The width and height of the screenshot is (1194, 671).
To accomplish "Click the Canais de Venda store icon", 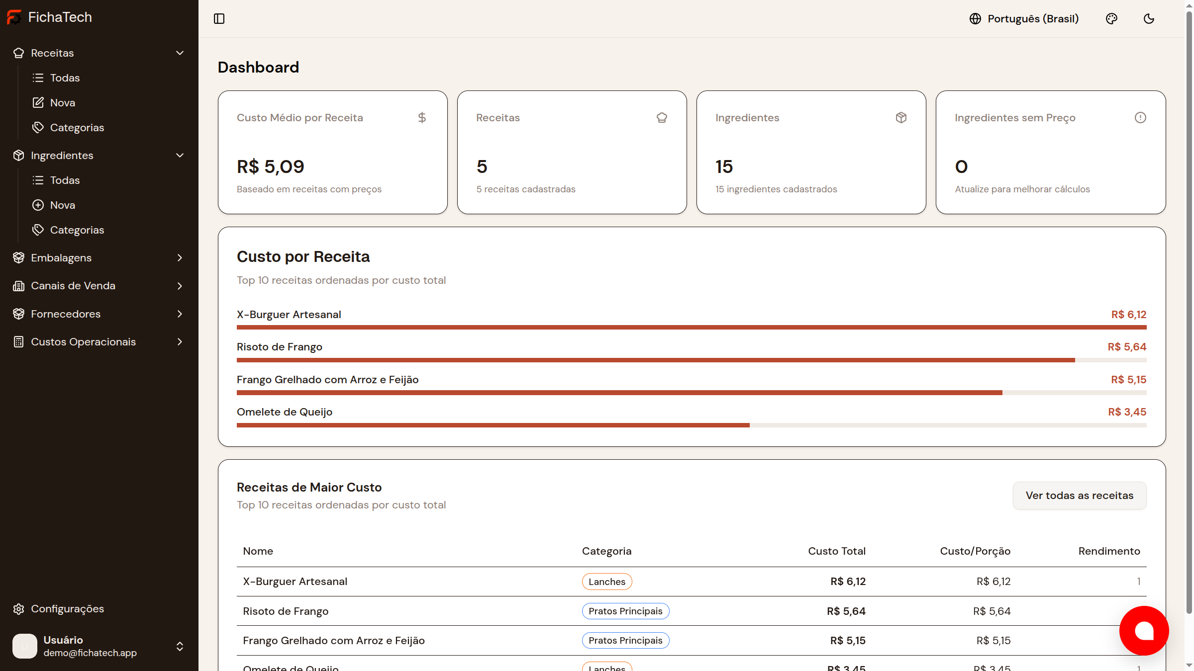I will point(19,286).
